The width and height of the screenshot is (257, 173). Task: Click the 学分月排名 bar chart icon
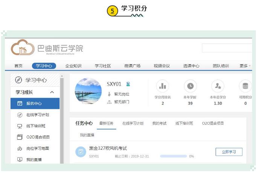[x=163, y=86]
